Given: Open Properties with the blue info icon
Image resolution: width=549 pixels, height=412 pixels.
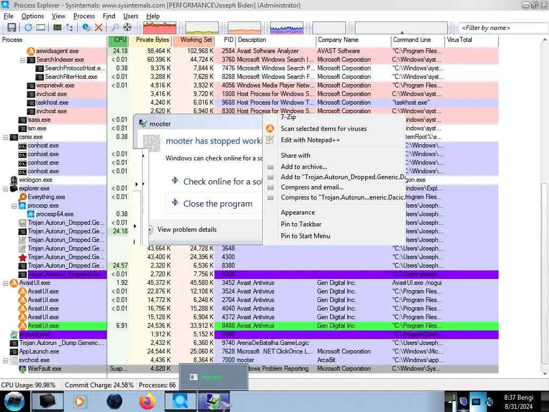Looking at the screenshot, I should [x=86, y=28].
